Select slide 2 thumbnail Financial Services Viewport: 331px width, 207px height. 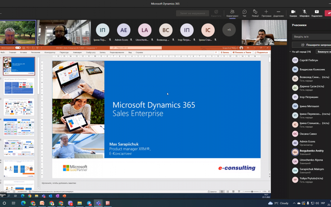tap(19, 87)
